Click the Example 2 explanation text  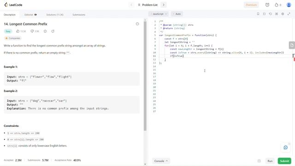coord(58,109)
